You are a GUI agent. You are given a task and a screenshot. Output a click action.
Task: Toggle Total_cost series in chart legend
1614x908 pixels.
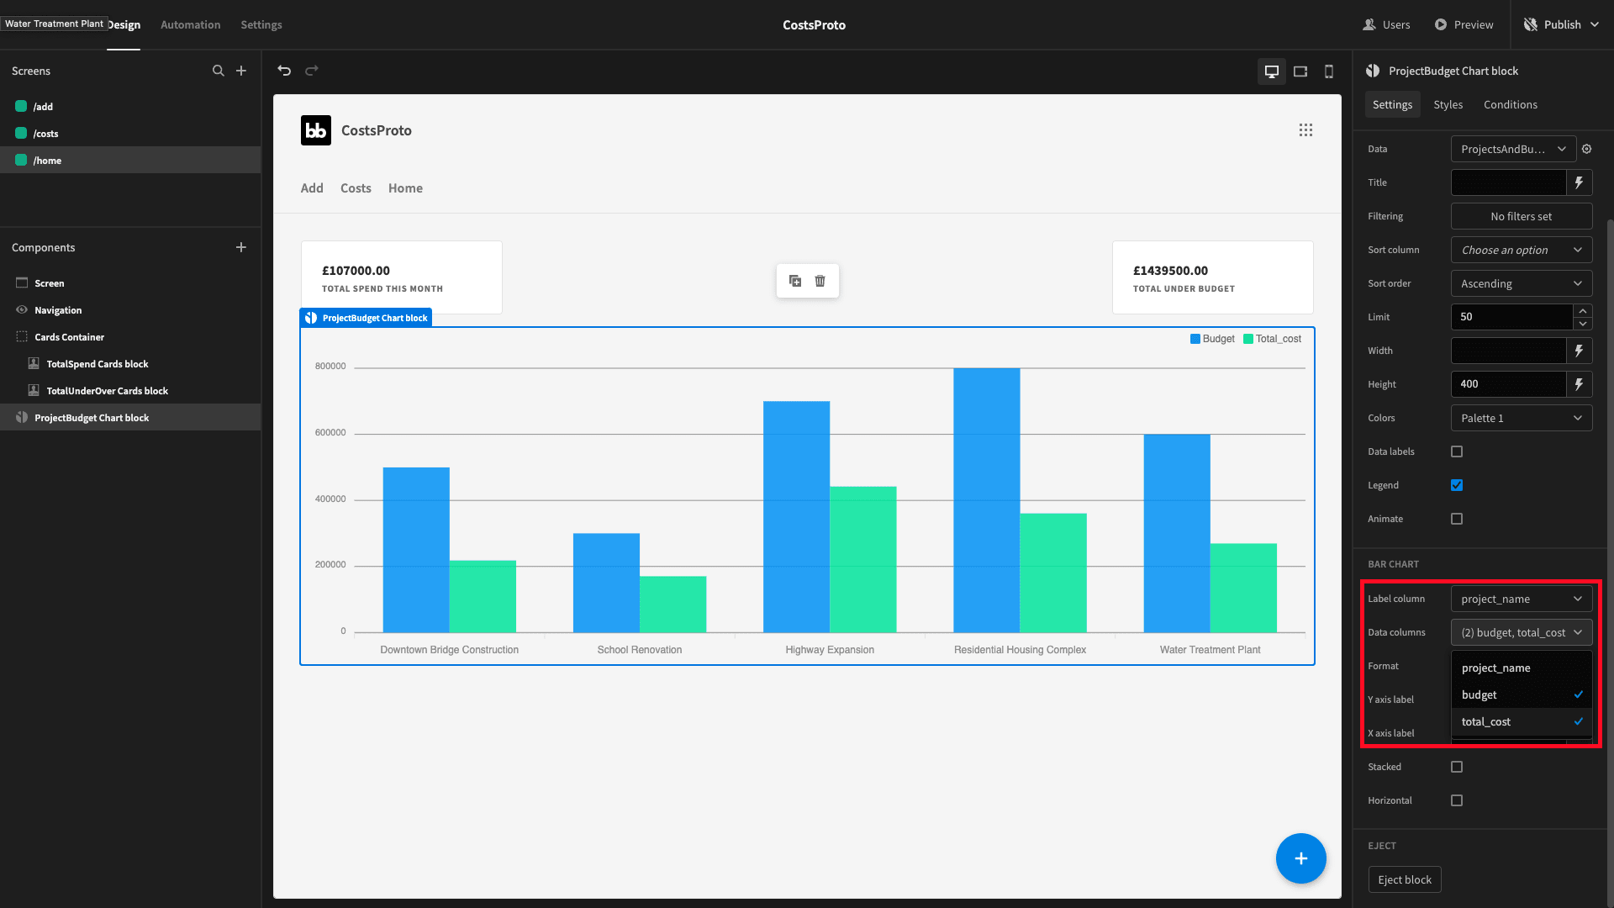tap(1272, 339)
